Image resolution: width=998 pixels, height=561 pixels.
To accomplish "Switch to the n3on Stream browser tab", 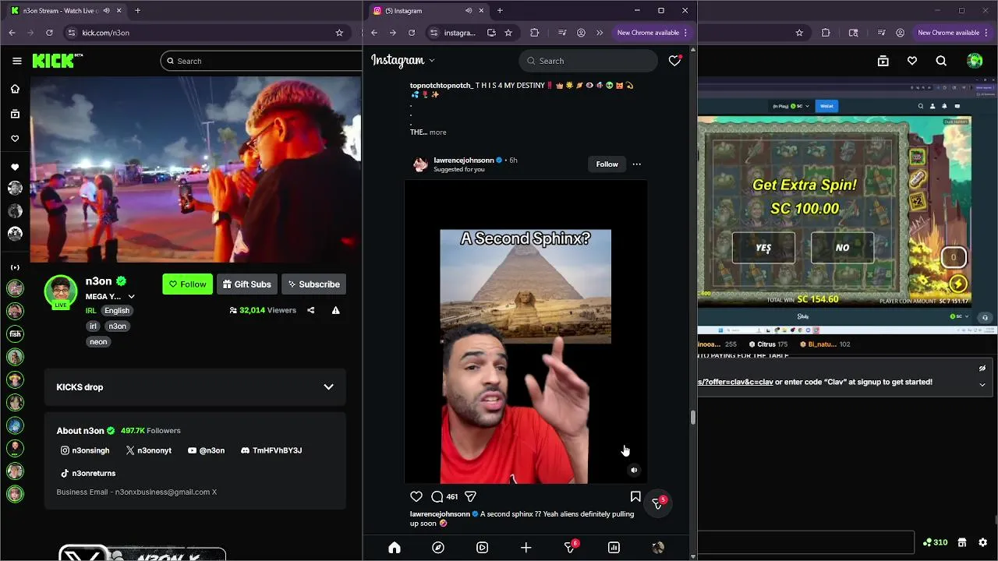I will (x=58, y=11).
